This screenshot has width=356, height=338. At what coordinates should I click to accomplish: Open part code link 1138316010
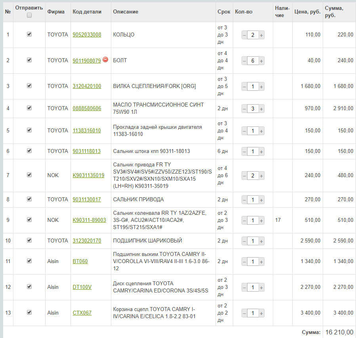[x=87, y=131]
